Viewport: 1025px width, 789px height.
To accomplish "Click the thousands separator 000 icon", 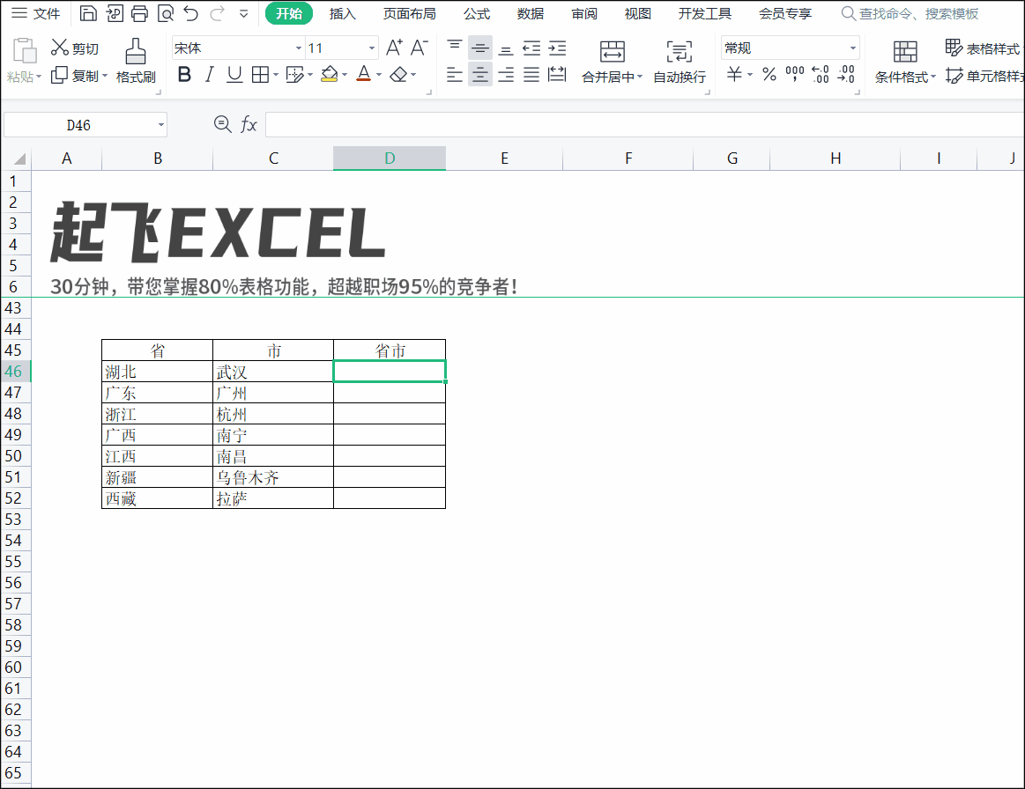I will coord(795,74).
